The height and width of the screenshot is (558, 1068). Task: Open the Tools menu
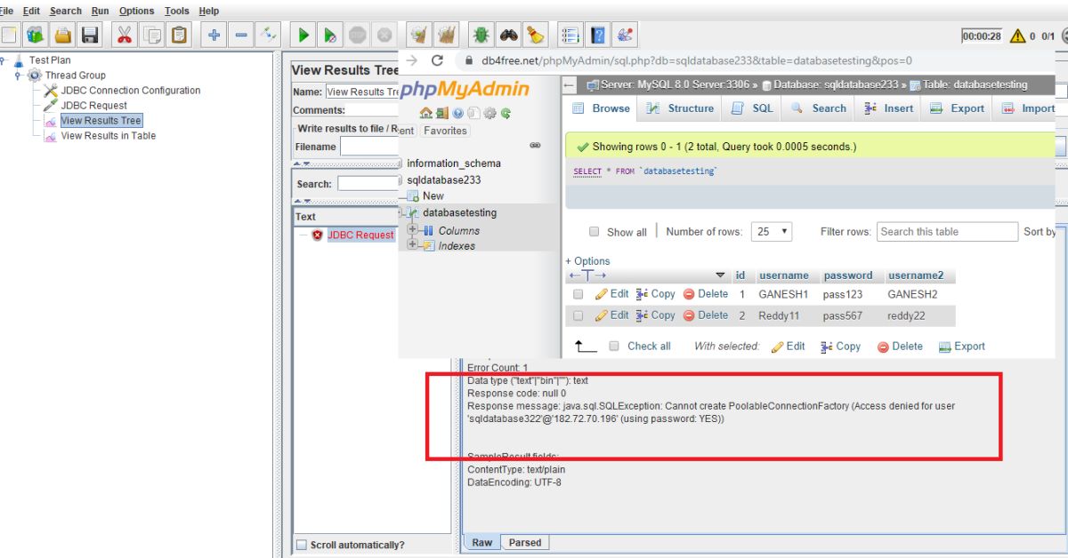pos(177,11)
